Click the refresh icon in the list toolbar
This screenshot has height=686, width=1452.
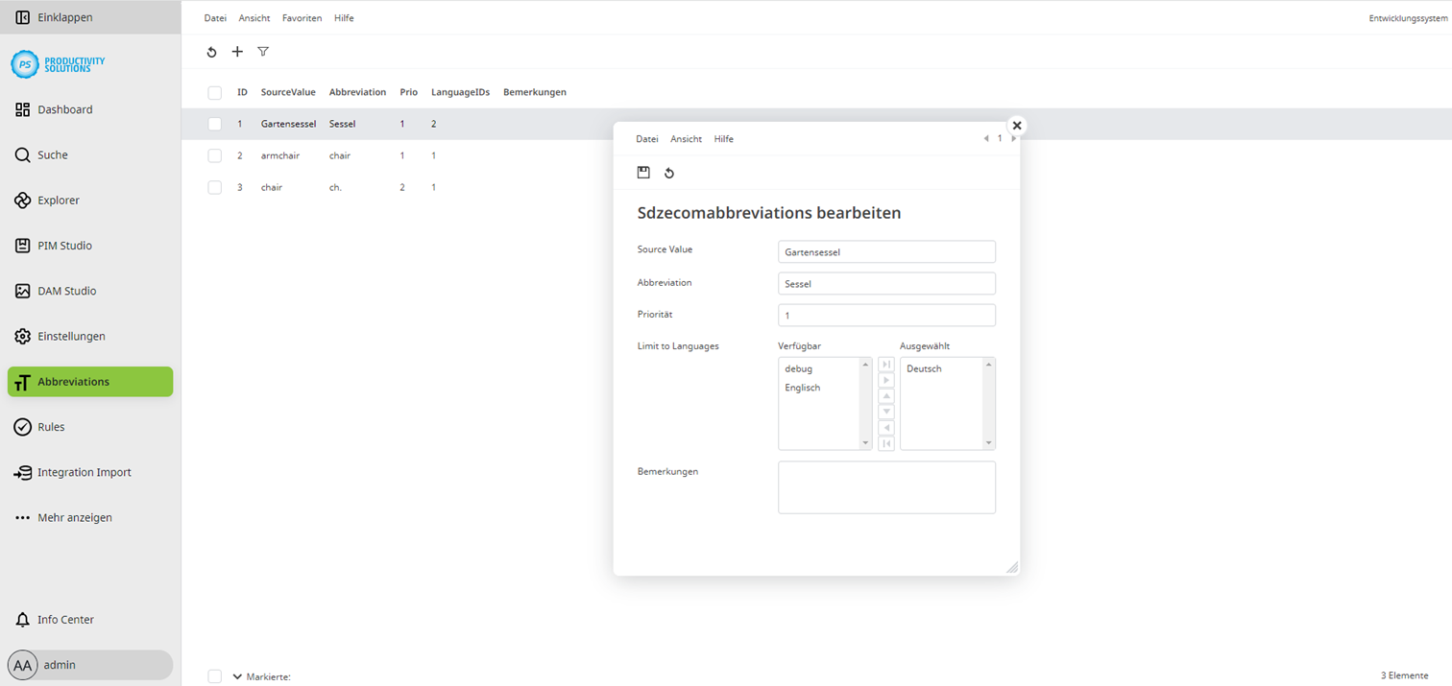point(211,52)
